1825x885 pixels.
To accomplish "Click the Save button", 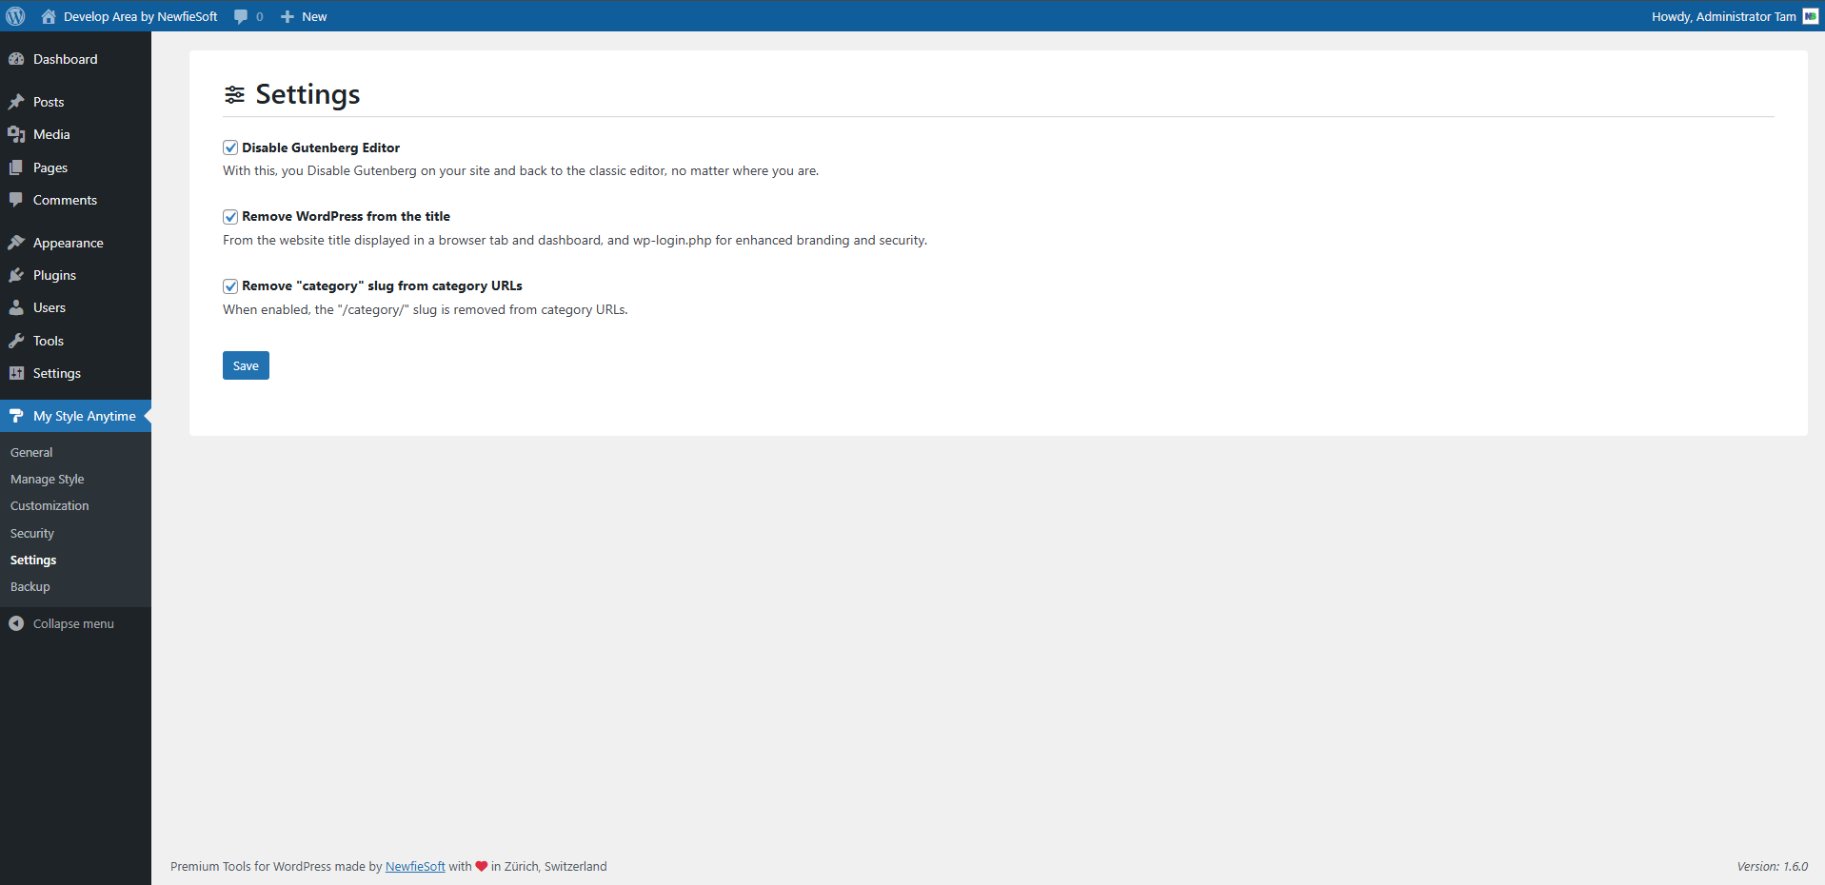I will click(x=246, y=365).
